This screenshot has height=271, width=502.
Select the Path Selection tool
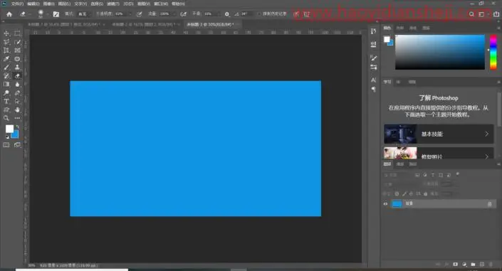[x=17, y=101]
